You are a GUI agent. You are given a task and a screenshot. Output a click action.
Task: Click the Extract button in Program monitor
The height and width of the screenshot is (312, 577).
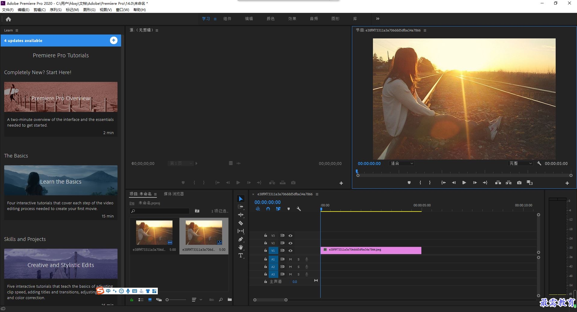(508, 183)
